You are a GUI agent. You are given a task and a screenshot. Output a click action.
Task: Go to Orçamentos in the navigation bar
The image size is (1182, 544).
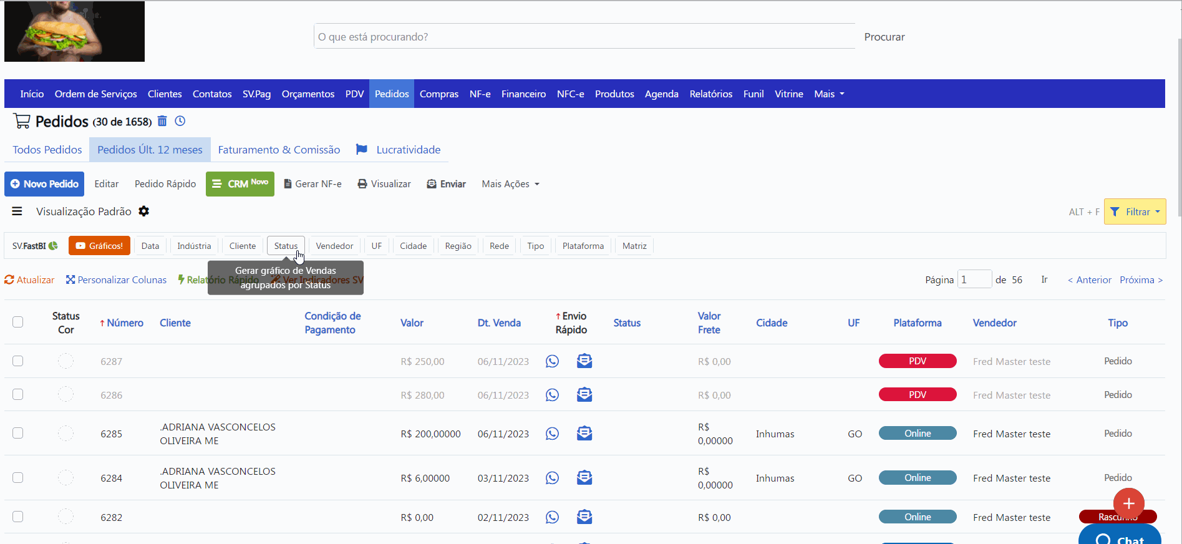click(308, 94)
